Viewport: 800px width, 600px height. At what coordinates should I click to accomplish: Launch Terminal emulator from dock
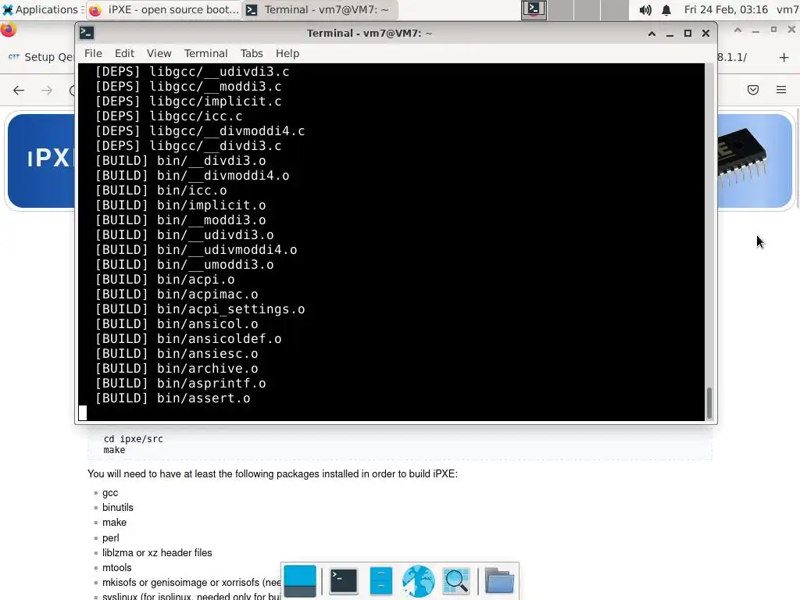pos(344,581)
